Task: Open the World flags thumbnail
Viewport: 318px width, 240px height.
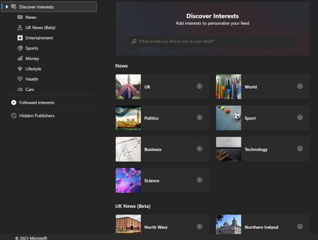Action: (x=228, y=87)
